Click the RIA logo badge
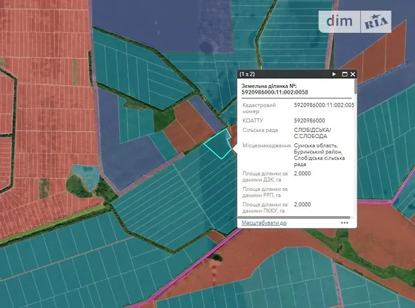 [378, 23]
